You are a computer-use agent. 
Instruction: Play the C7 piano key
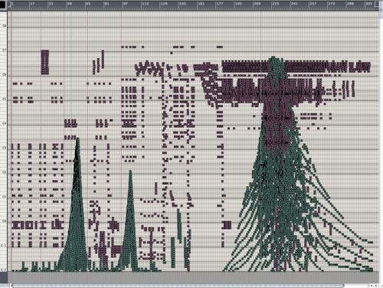pos(4,51)
